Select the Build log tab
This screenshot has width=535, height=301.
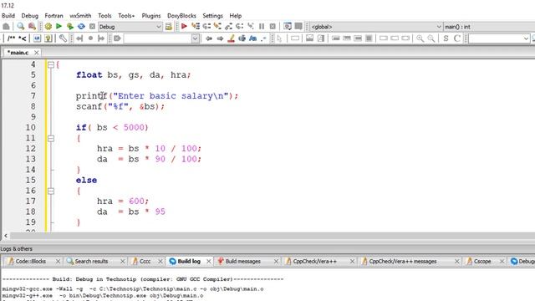point(189,261)
